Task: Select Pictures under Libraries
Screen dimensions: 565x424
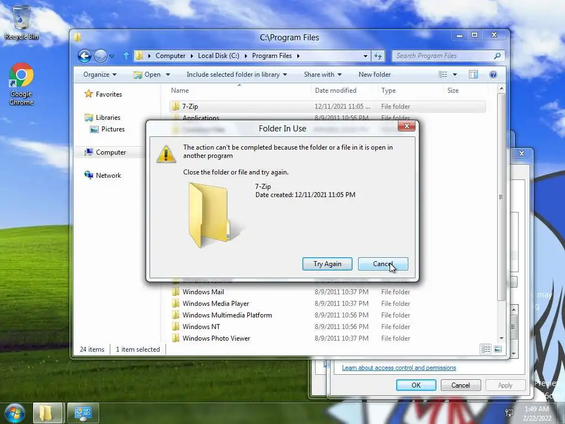Action: click(x=108, y=129)
